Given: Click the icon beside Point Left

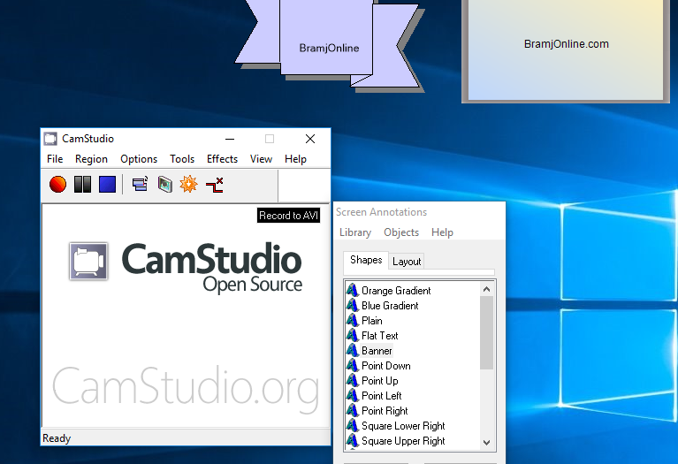Looking at the screenshot, I should point(353,396).
